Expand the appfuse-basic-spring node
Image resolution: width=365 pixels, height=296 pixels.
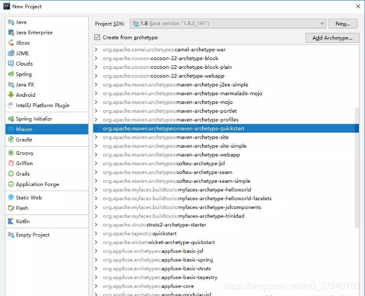pyautogui.click(x=96, y=260)
